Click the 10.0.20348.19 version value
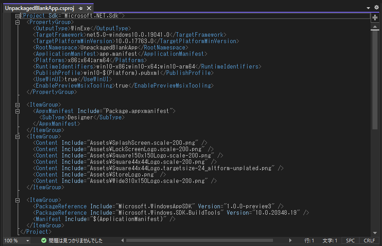Viewport: 382px width, 246px height. click(x=276, y=213)
